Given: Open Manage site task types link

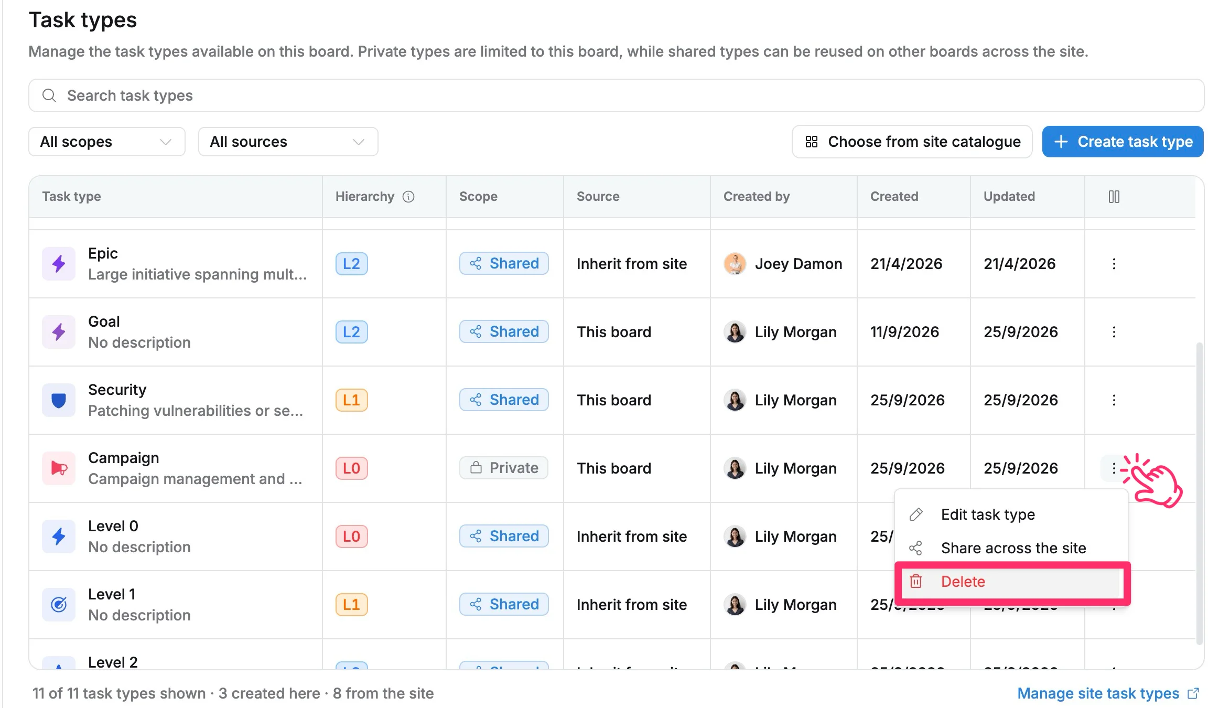Looking at the screenshot, I should (1108, 693).
